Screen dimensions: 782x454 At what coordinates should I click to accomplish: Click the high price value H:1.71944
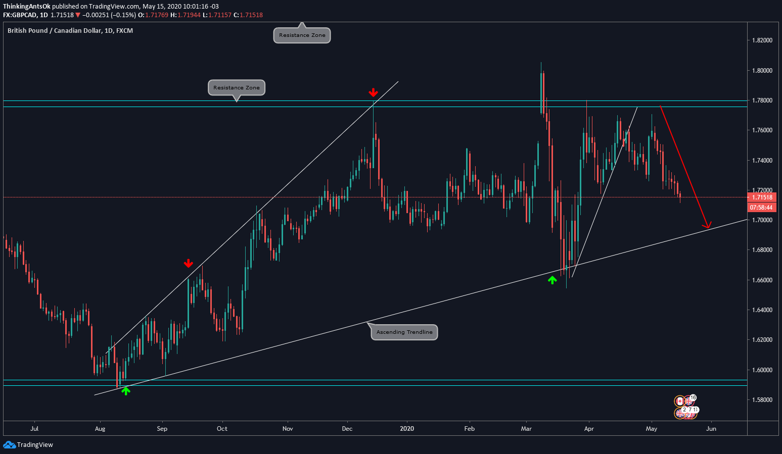186,15
